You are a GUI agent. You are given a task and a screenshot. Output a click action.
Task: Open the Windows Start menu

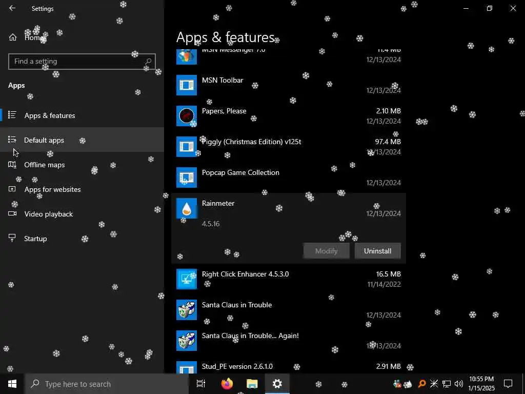12,384
